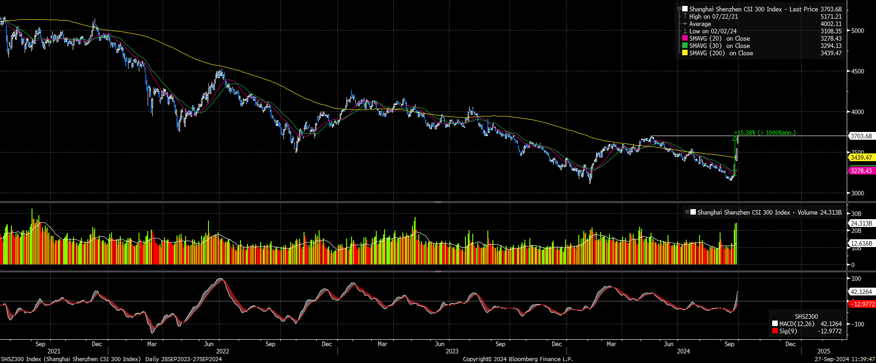876x363 pixels.
Task: Click the Volume 24.313B legend title
Action: (x=769, y=212)
